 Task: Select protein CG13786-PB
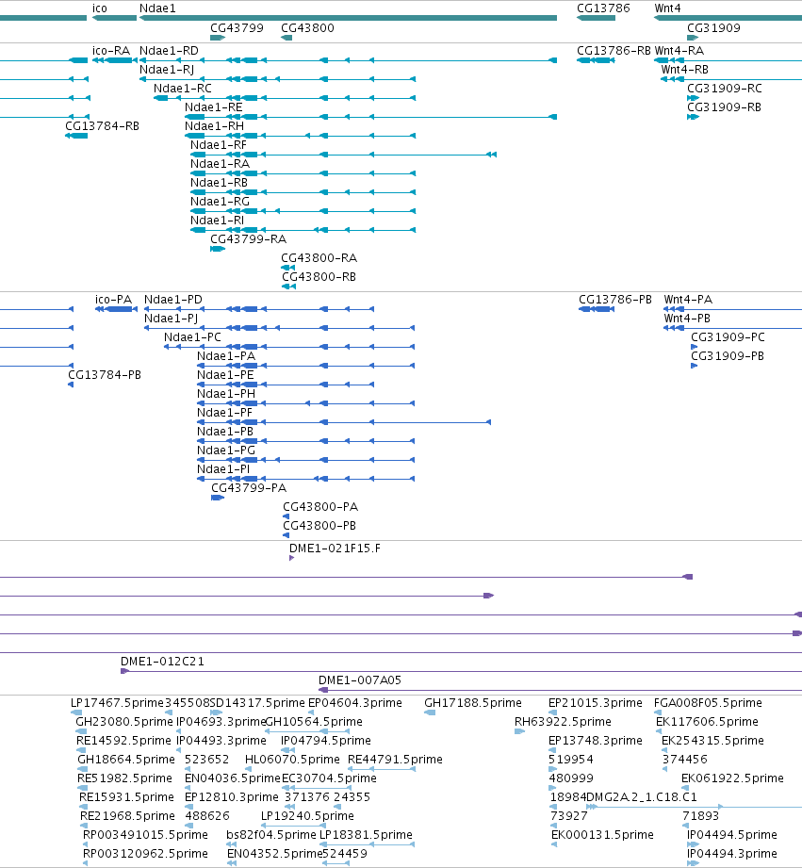[x=597, y=309]
